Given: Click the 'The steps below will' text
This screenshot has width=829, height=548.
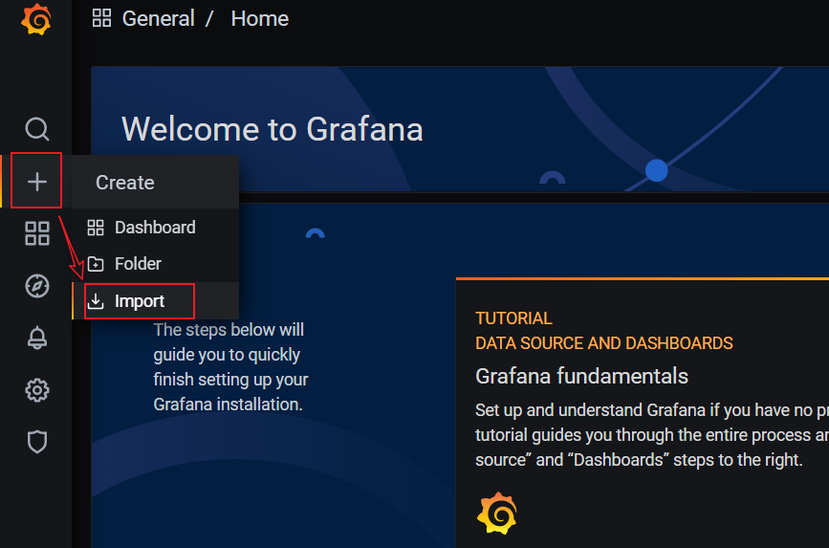Looking at the screenshot, I should [229, 330].
